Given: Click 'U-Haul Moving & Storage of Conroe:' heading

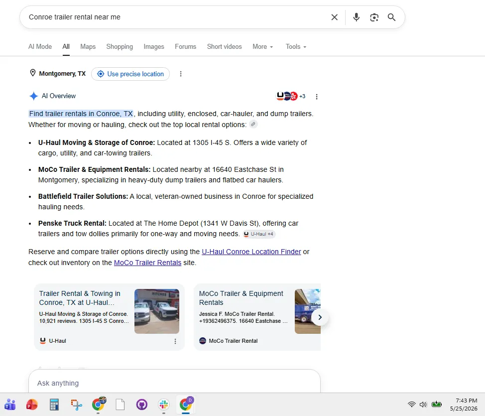Looking at the screenshot, I should (x=97, y=142).
